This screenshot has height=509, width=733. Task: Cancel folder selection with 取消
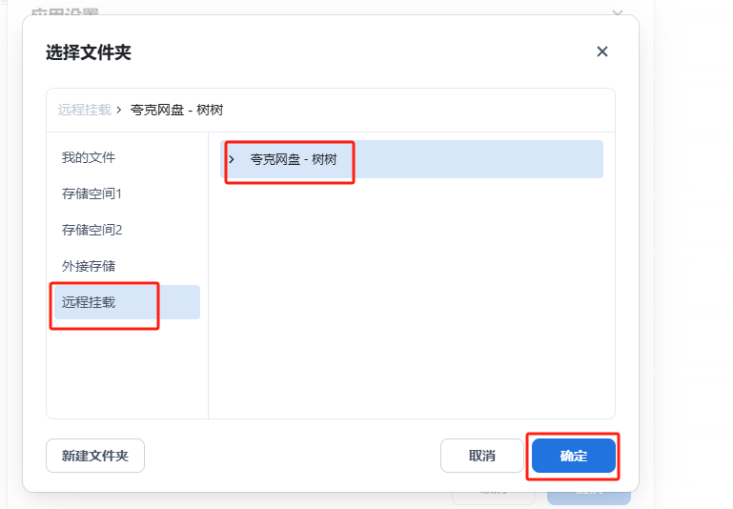[x=482, y=456]
